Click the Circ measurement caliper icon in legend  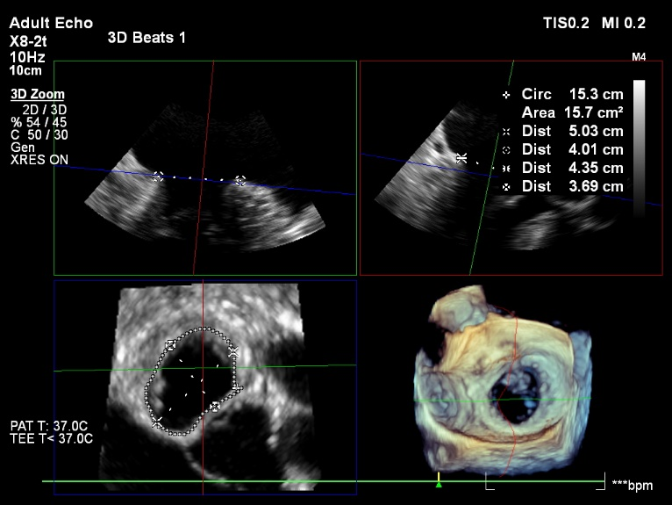(x=506, y=94)
